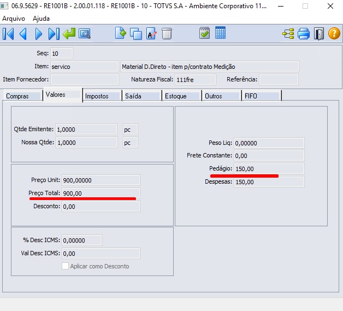Image resolution: width=343 pixels, height=311 pixels.
Task: Click the Desconto field
Action: [101, 207]
